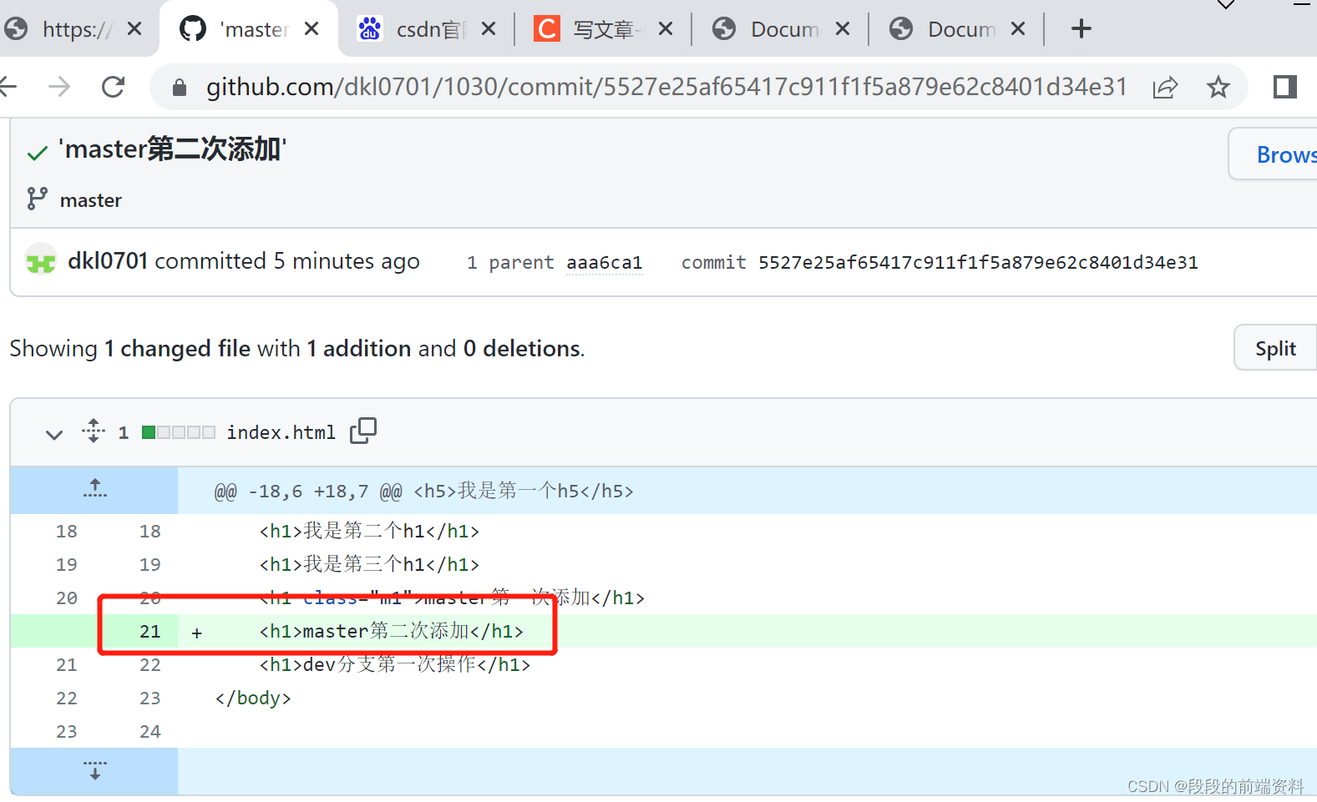The height and width of the screenshot is (802, 1317).
Task: Click the Browse files button
Action: 1274,154
